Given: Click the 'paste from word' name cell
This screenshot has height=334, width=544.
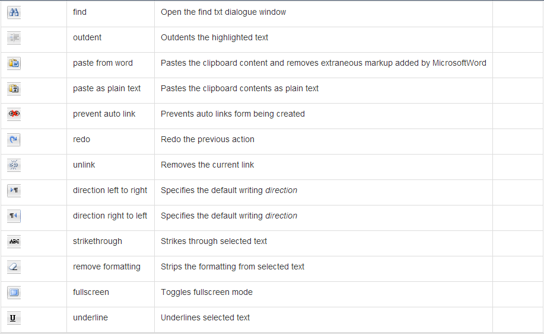Looking at the screenshot, I should [103, 63].
